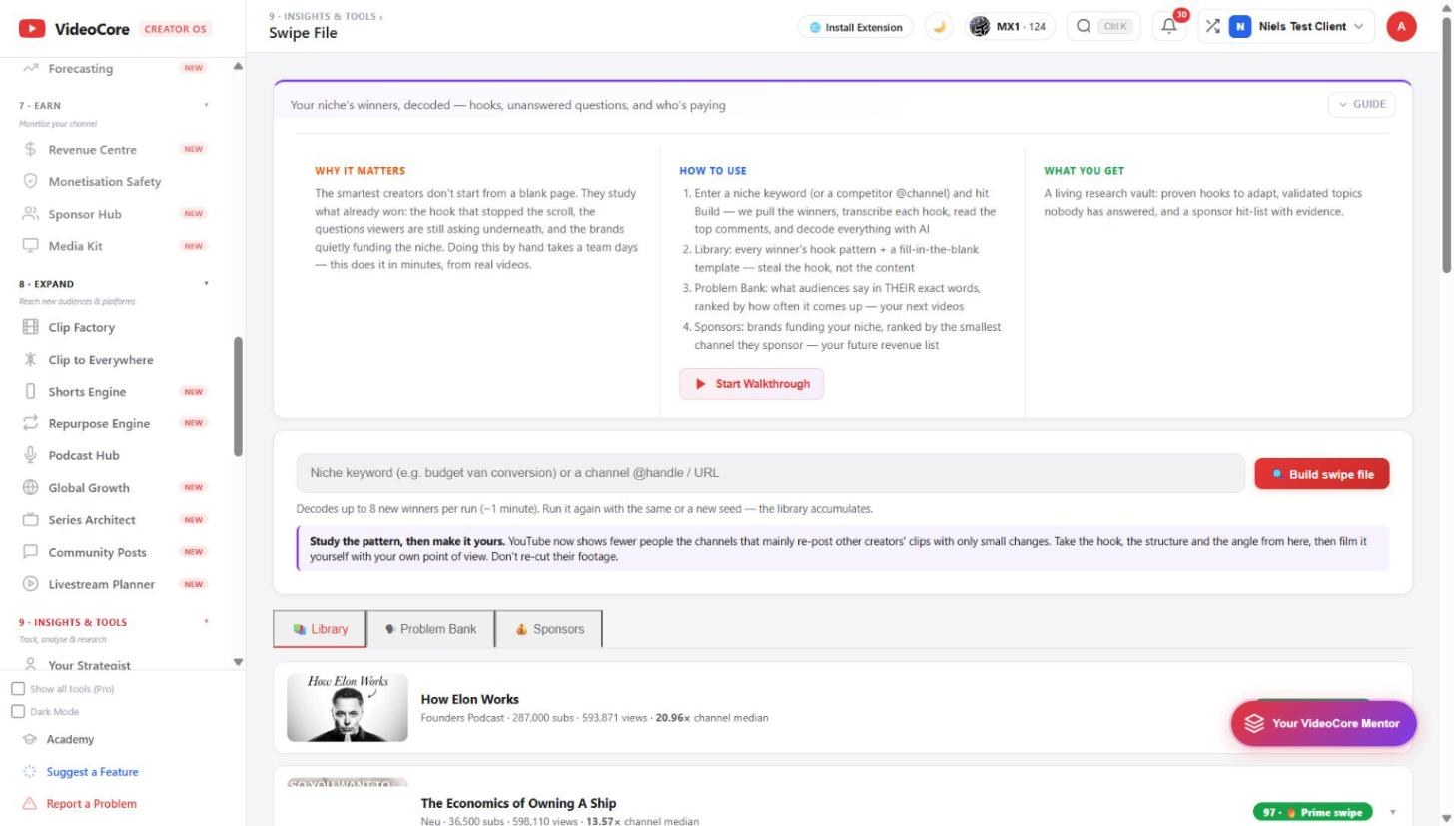Screen dimensions: 1454x826
Task: Click the VideoCore logo icon
Action: (x=31, y=29)
